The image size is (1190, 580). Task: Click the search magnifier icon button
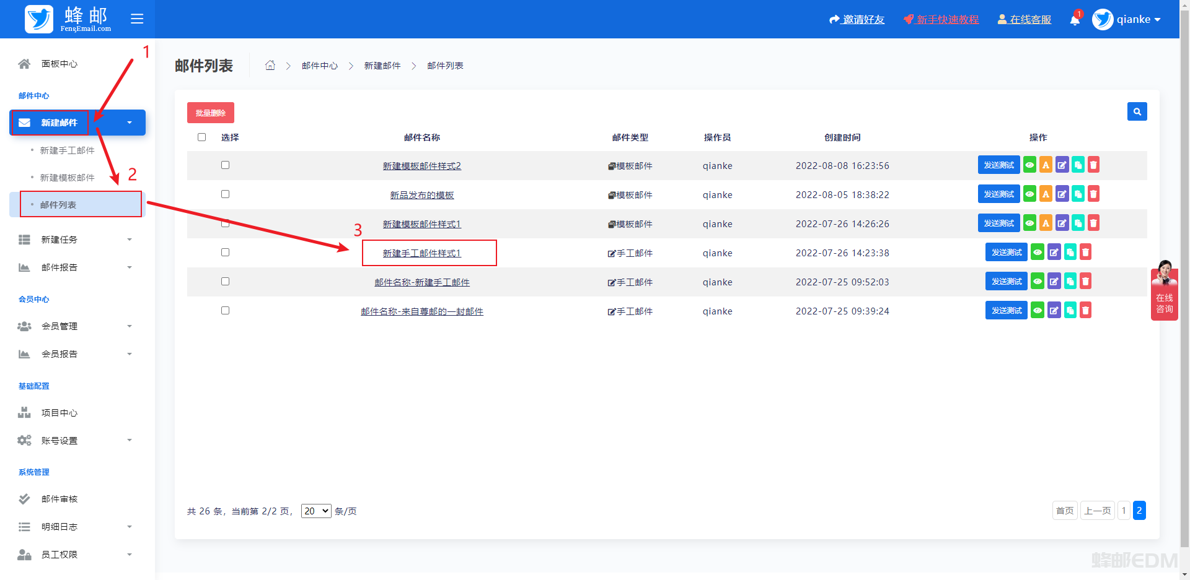pyautogui.click(x=1137, y=111)
